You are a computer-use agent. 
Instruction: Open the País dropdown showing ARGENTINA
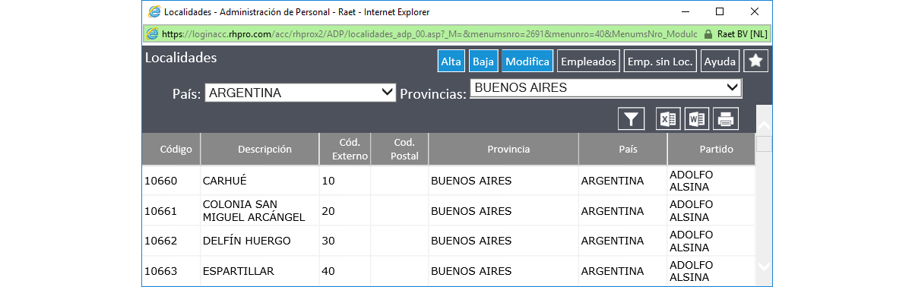[x=300, y=93]
